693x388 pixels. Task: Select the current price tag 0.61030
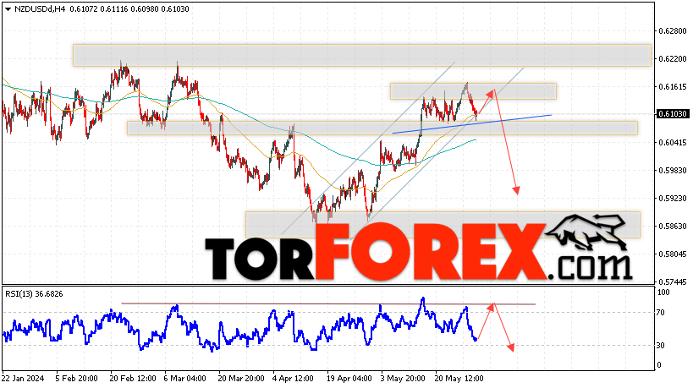click(673, 114)
